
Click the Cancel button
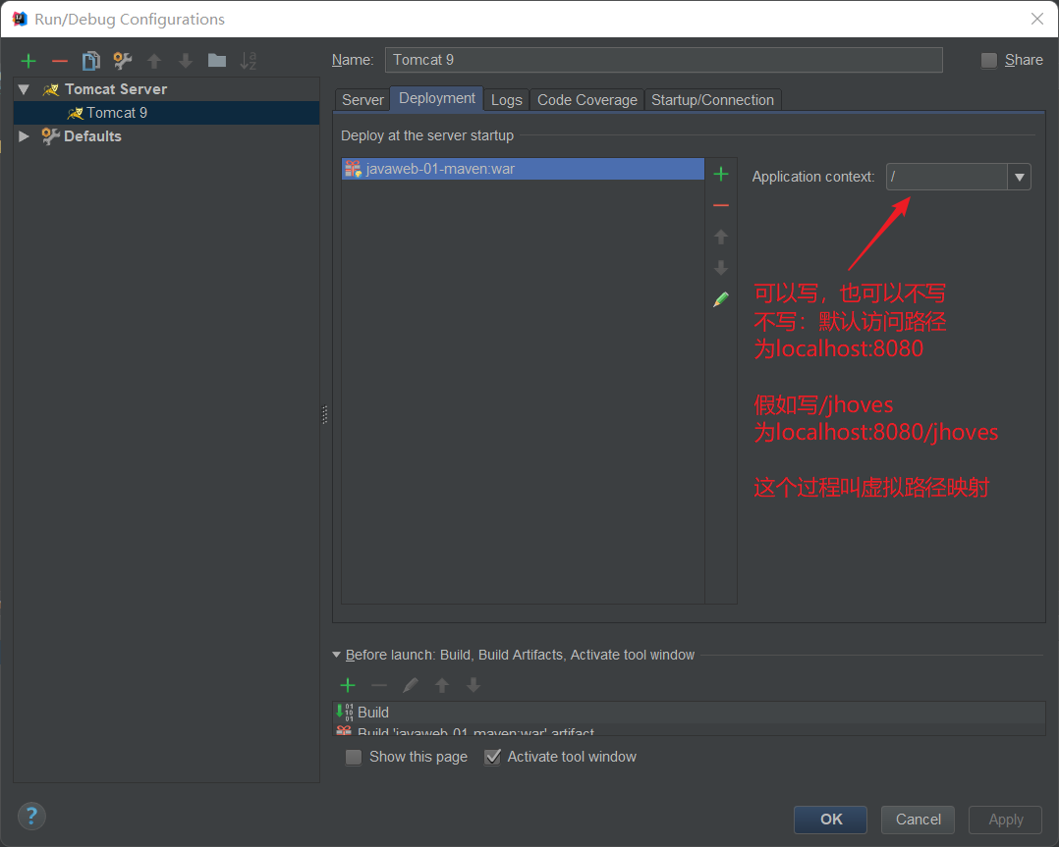pyautogui.click(x=918, y=820)
